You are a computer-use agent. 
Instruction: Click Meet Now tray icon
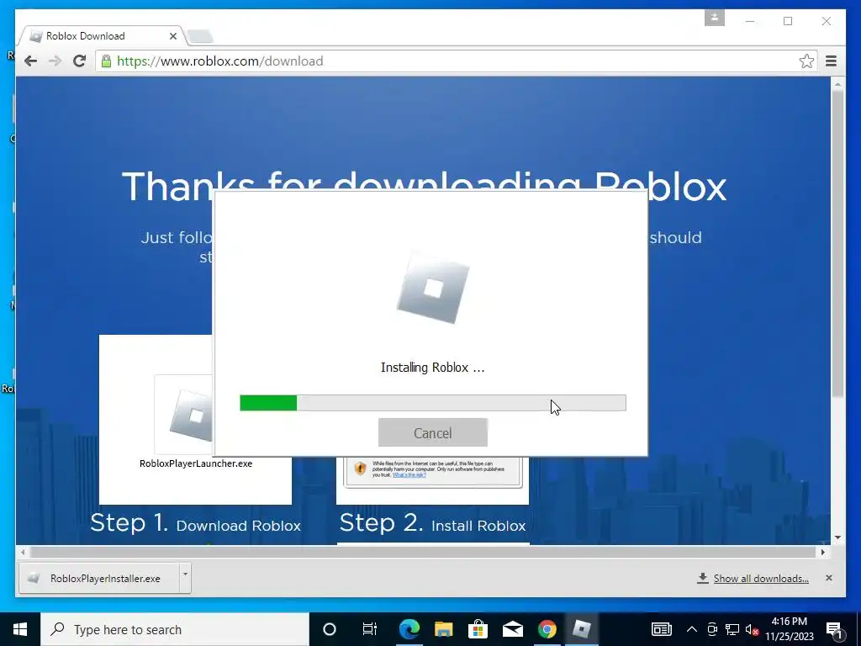[x=712, y=629]
